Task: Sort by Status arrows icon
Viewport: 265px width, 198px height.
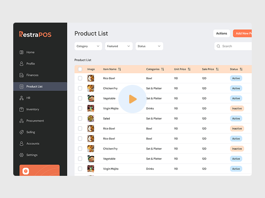Action: coord(241,69)
